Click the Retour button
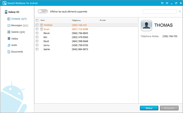183x113 pixels. (x=149, y=108)
